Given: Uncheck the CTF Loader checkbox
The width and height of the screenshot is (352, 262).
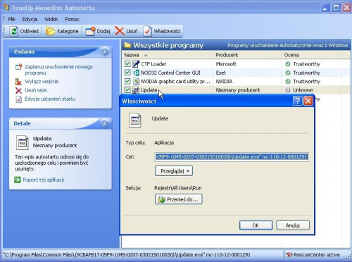Looking at the screenshot, I should pyautogui.click(x=127, y=64).
